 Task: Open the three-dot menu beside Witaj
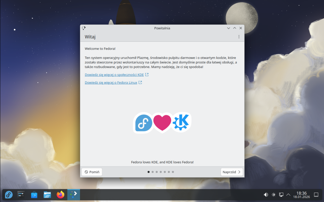(239, 37)
